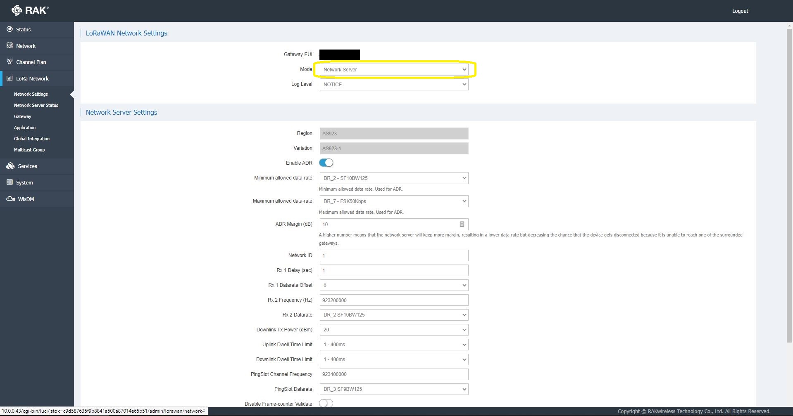Open the Services cubes icon
Screen dimensions: 793x416
pos(10,166)
